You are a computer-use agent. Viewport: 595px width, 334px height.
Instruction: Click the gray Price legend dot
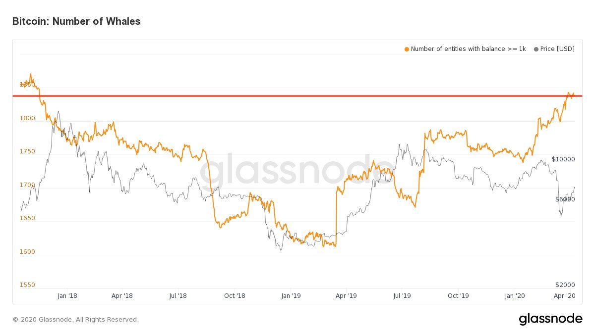536,49
